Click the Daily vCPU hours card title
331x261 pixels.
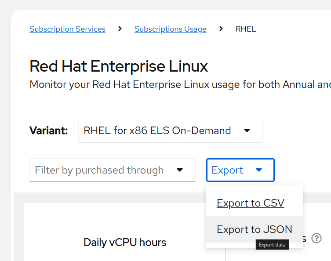point(125,242)
